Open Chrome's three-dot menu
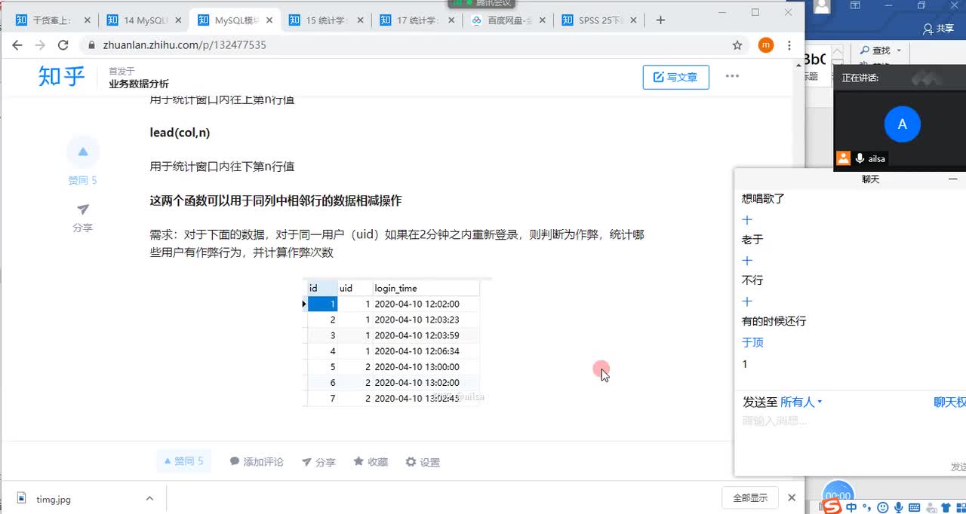Image resolution: width=966 pixels, height=514 pixels. [x=789, y=45]
